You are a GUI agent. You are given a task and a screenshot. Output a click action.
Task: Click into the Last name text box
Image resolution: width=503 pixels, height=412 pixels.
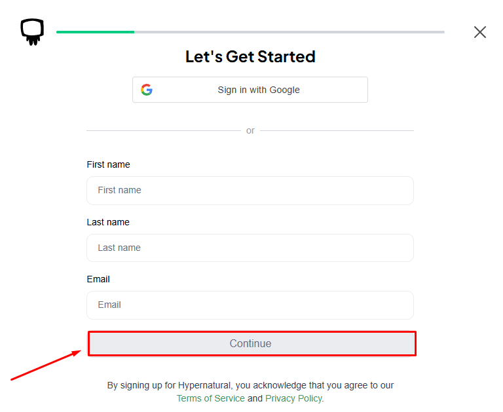[x=250, y=248]
